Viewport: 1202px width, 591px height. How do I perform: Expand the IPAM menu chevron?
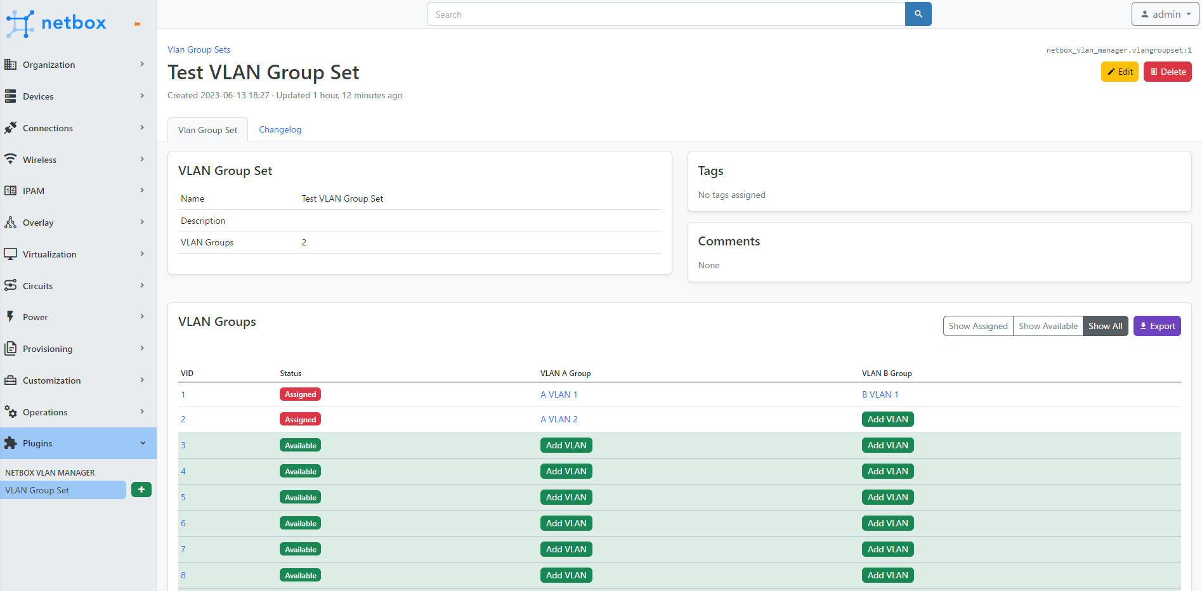click(142, 190)
